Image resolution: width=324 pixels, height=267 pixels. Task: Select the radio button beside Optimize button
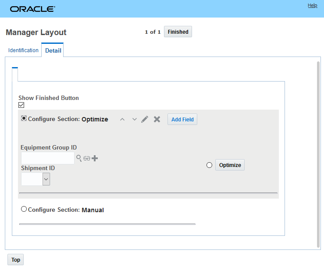point(209,165)
